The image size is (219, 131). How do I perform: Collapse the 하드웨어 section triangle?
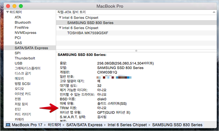[8, 12]
